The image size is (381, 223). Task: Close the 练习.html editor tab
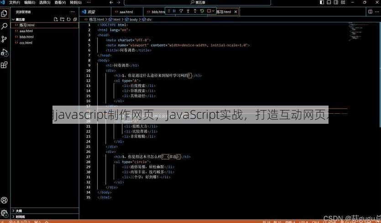click(235, 12)
